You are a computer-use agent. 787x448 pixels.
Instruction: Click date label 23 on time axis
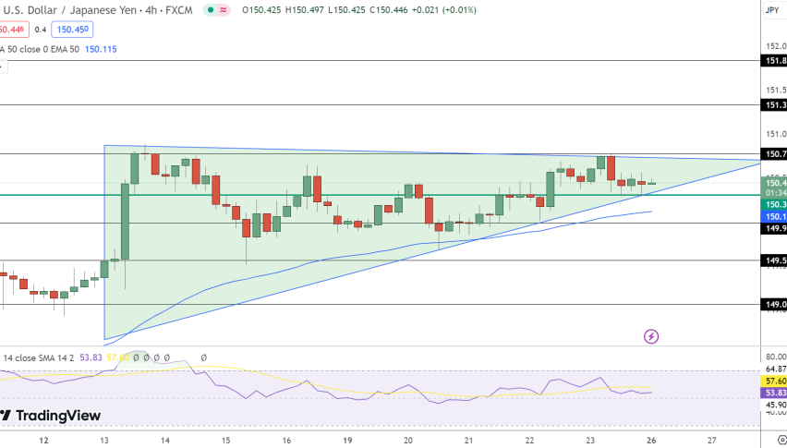click(590, 441)
